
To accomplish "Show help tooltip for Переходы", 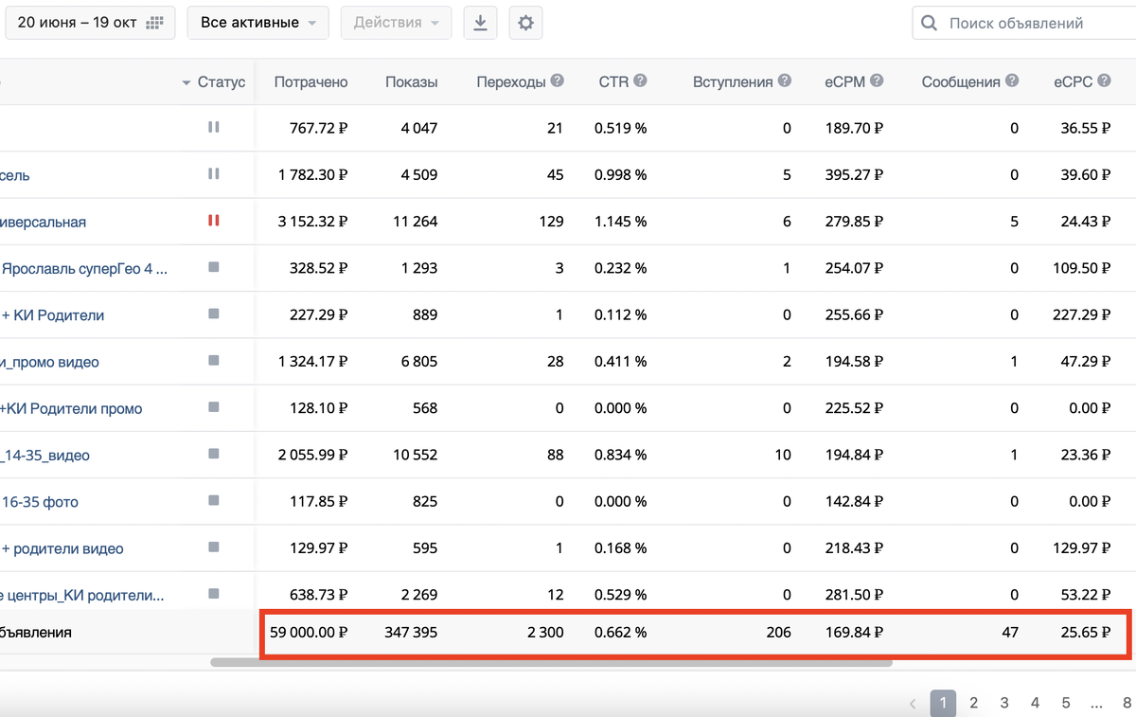I will pyautogui.click(x=557, y=81).
